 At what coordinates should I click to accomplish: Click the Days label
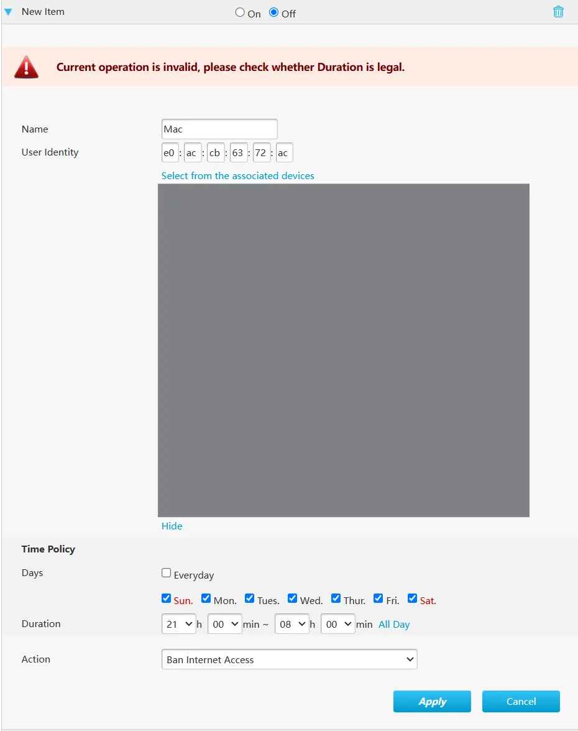[x=32, y=573]
